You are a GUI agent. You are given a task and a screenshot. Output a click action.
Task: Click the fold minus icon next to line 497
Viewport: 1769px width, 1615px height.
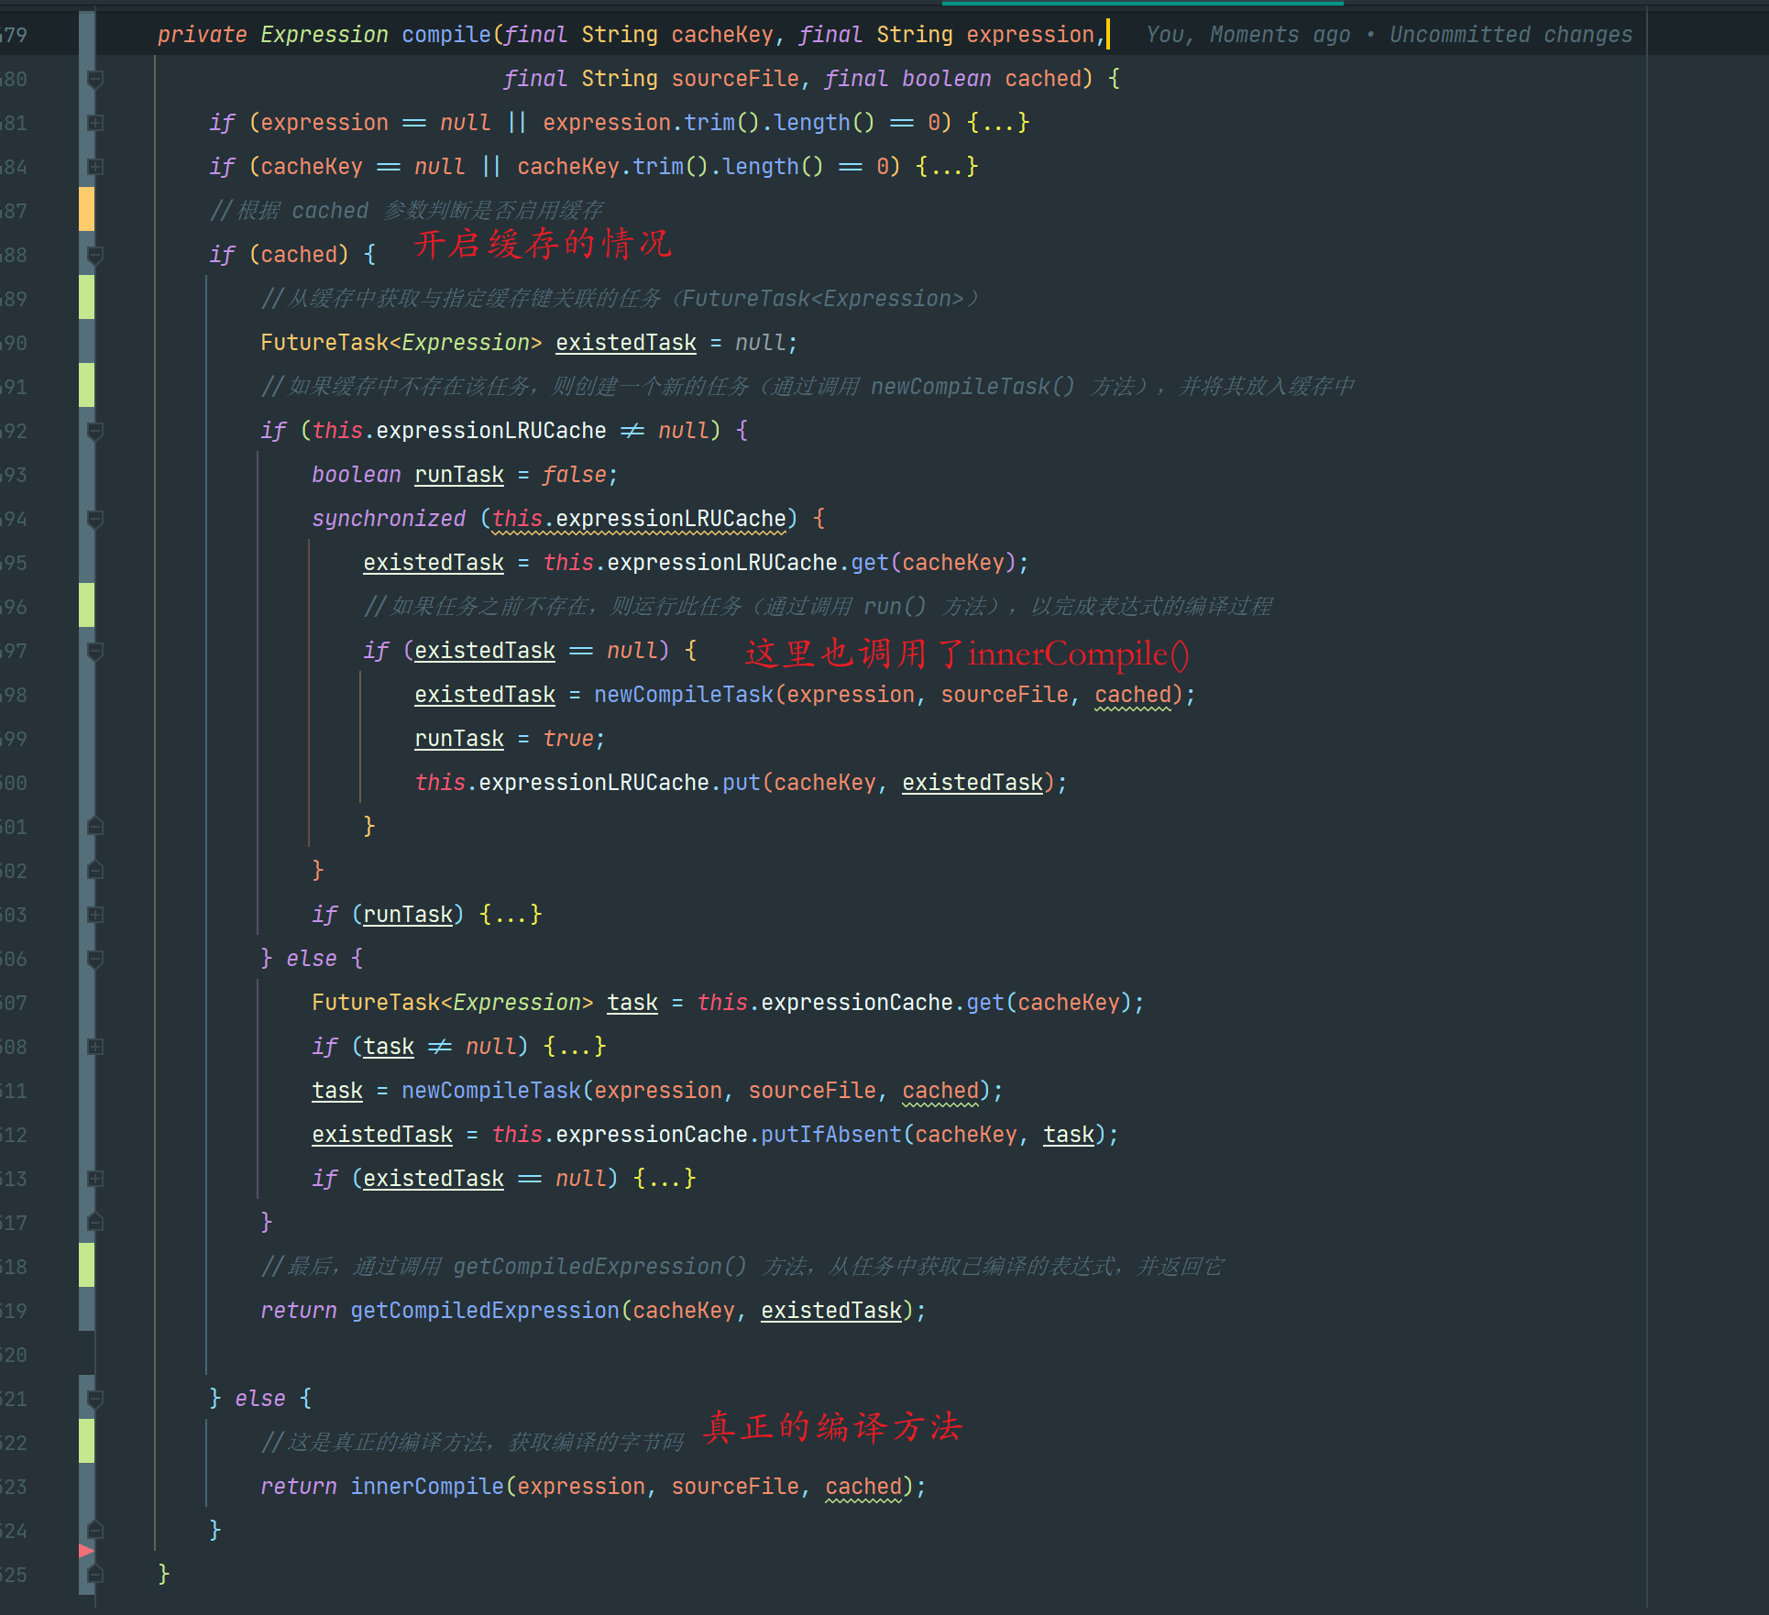click(94, 650)
